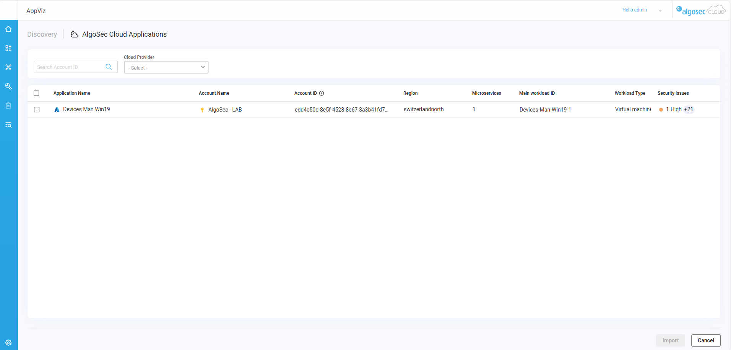Open the search-list discovery icon in sidebar
Viewport: 731px width, 350px height.
[8, 125]
